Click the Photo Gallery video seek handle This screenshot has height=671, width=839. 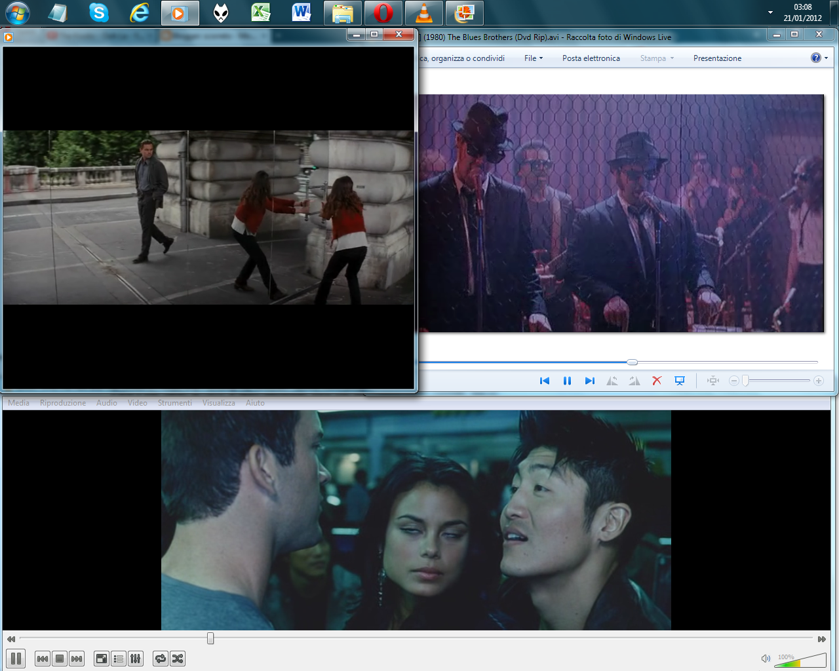632,362
